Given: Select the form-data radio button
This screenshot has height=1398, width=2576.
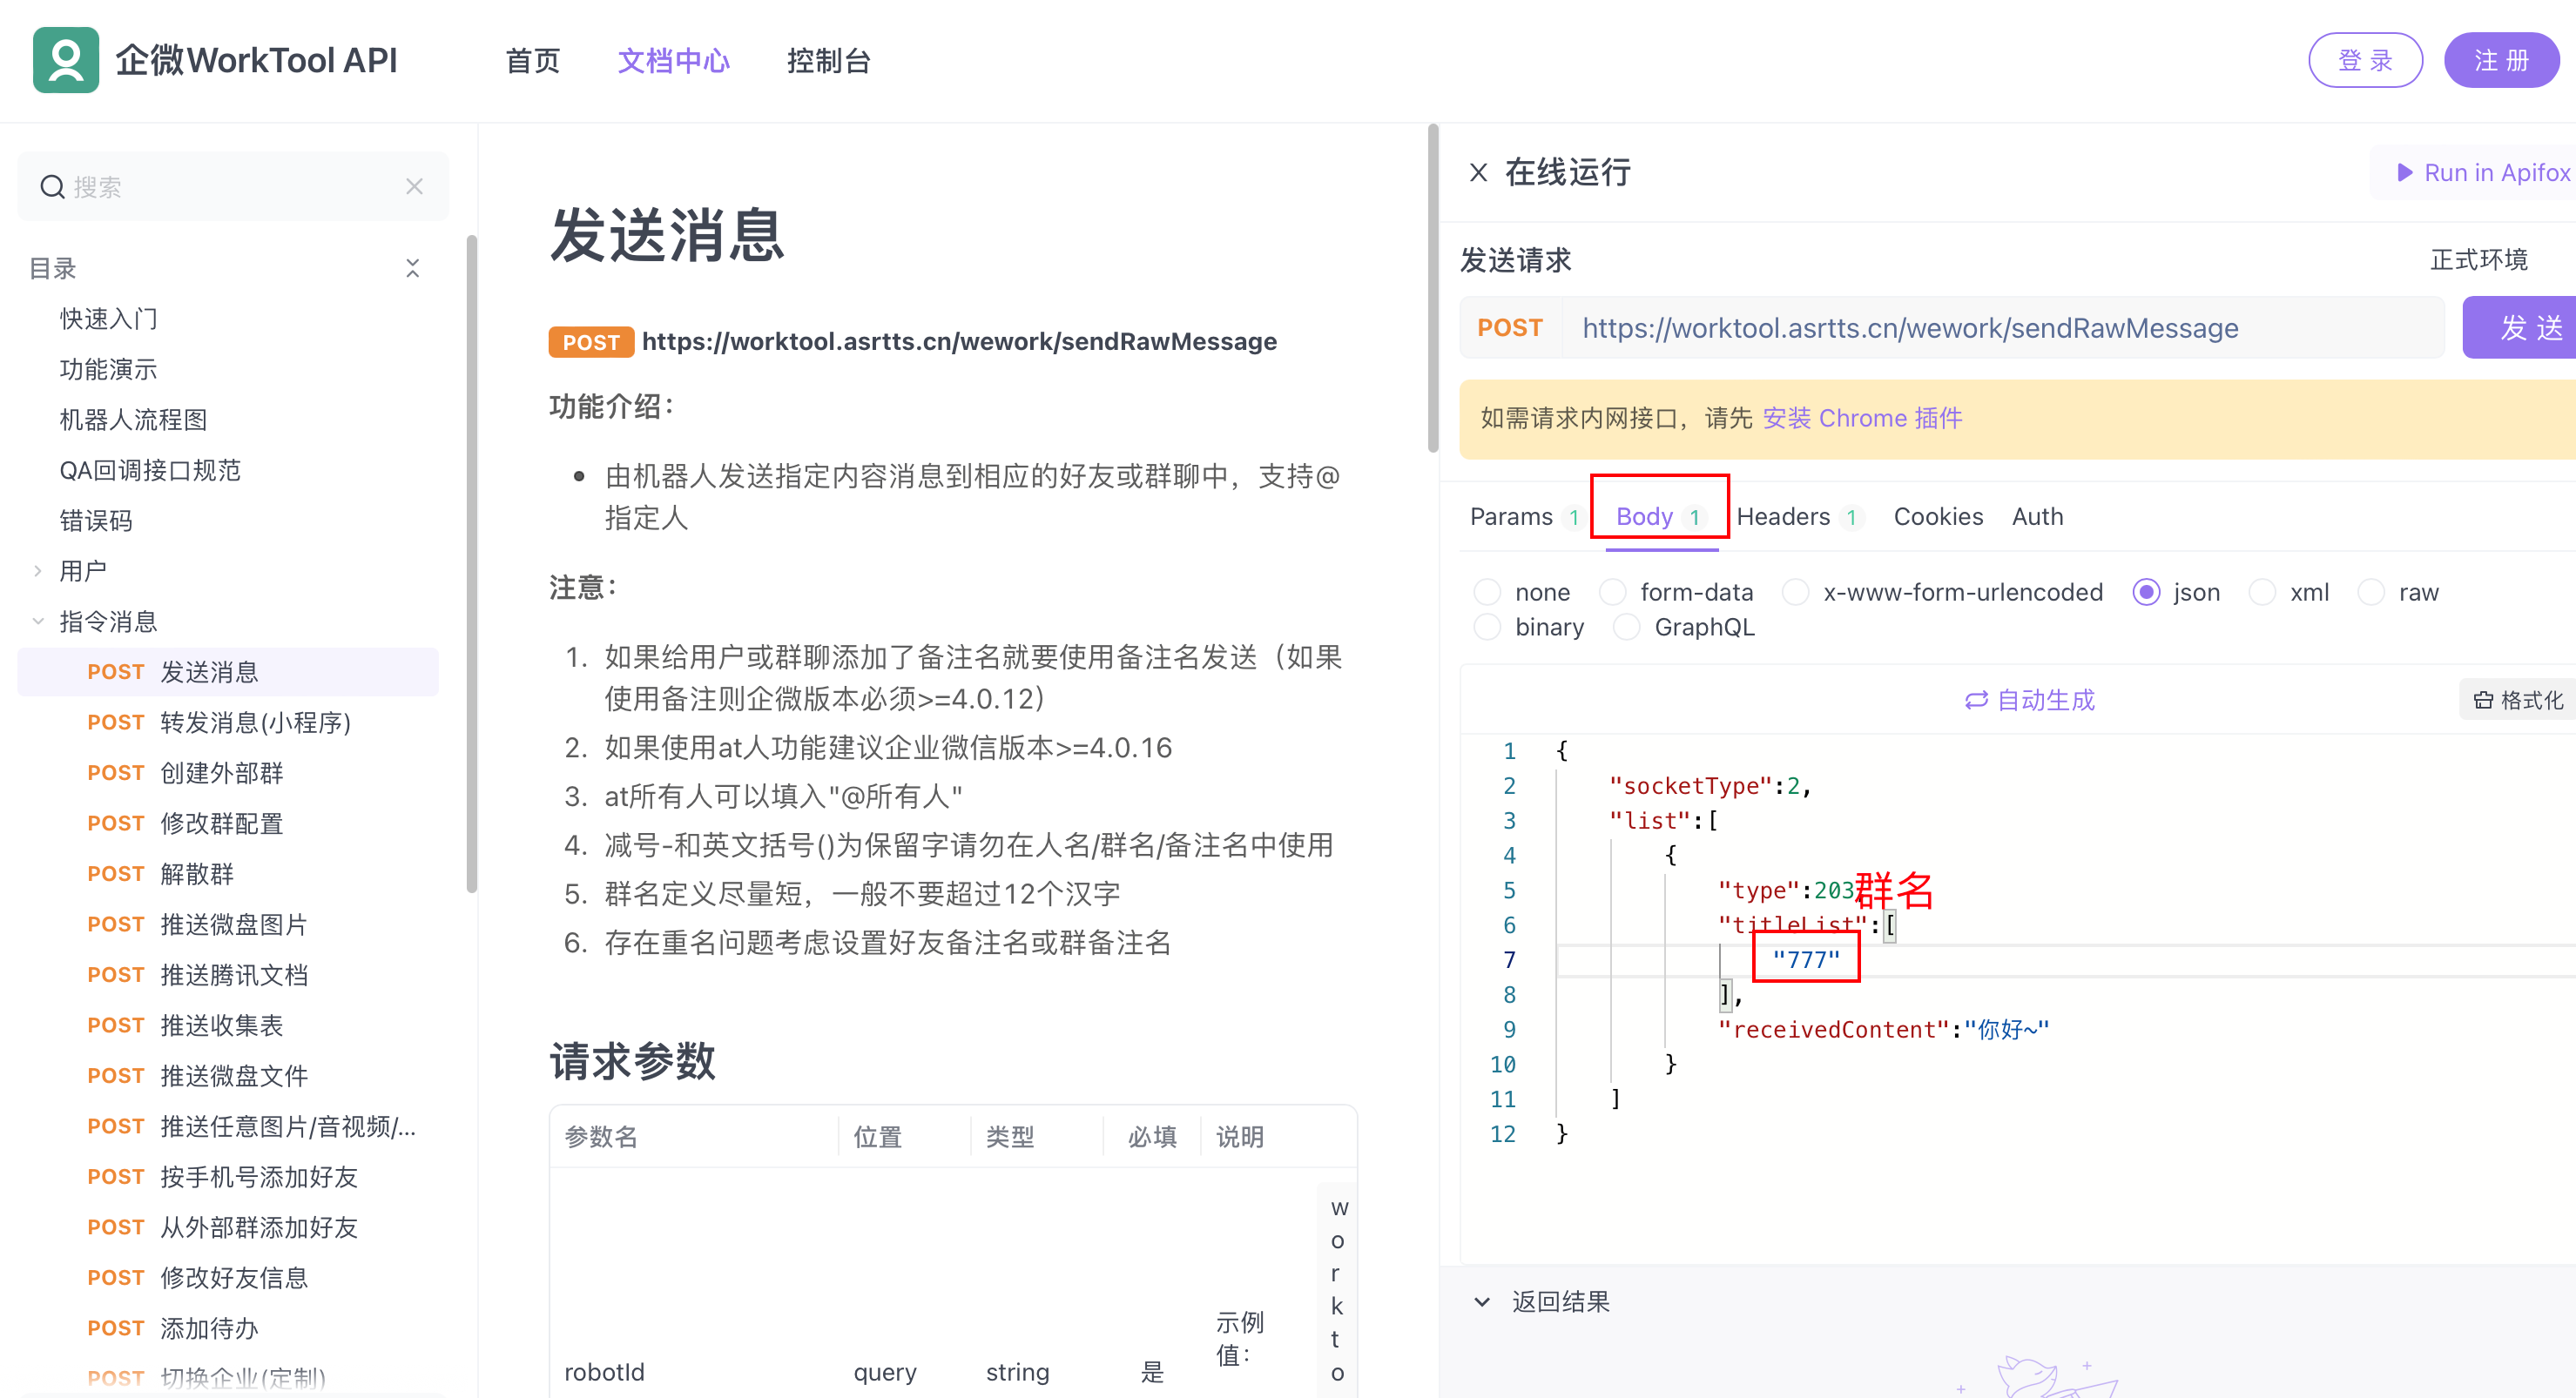Looking at the screenshot, I should coord(1613,592).
